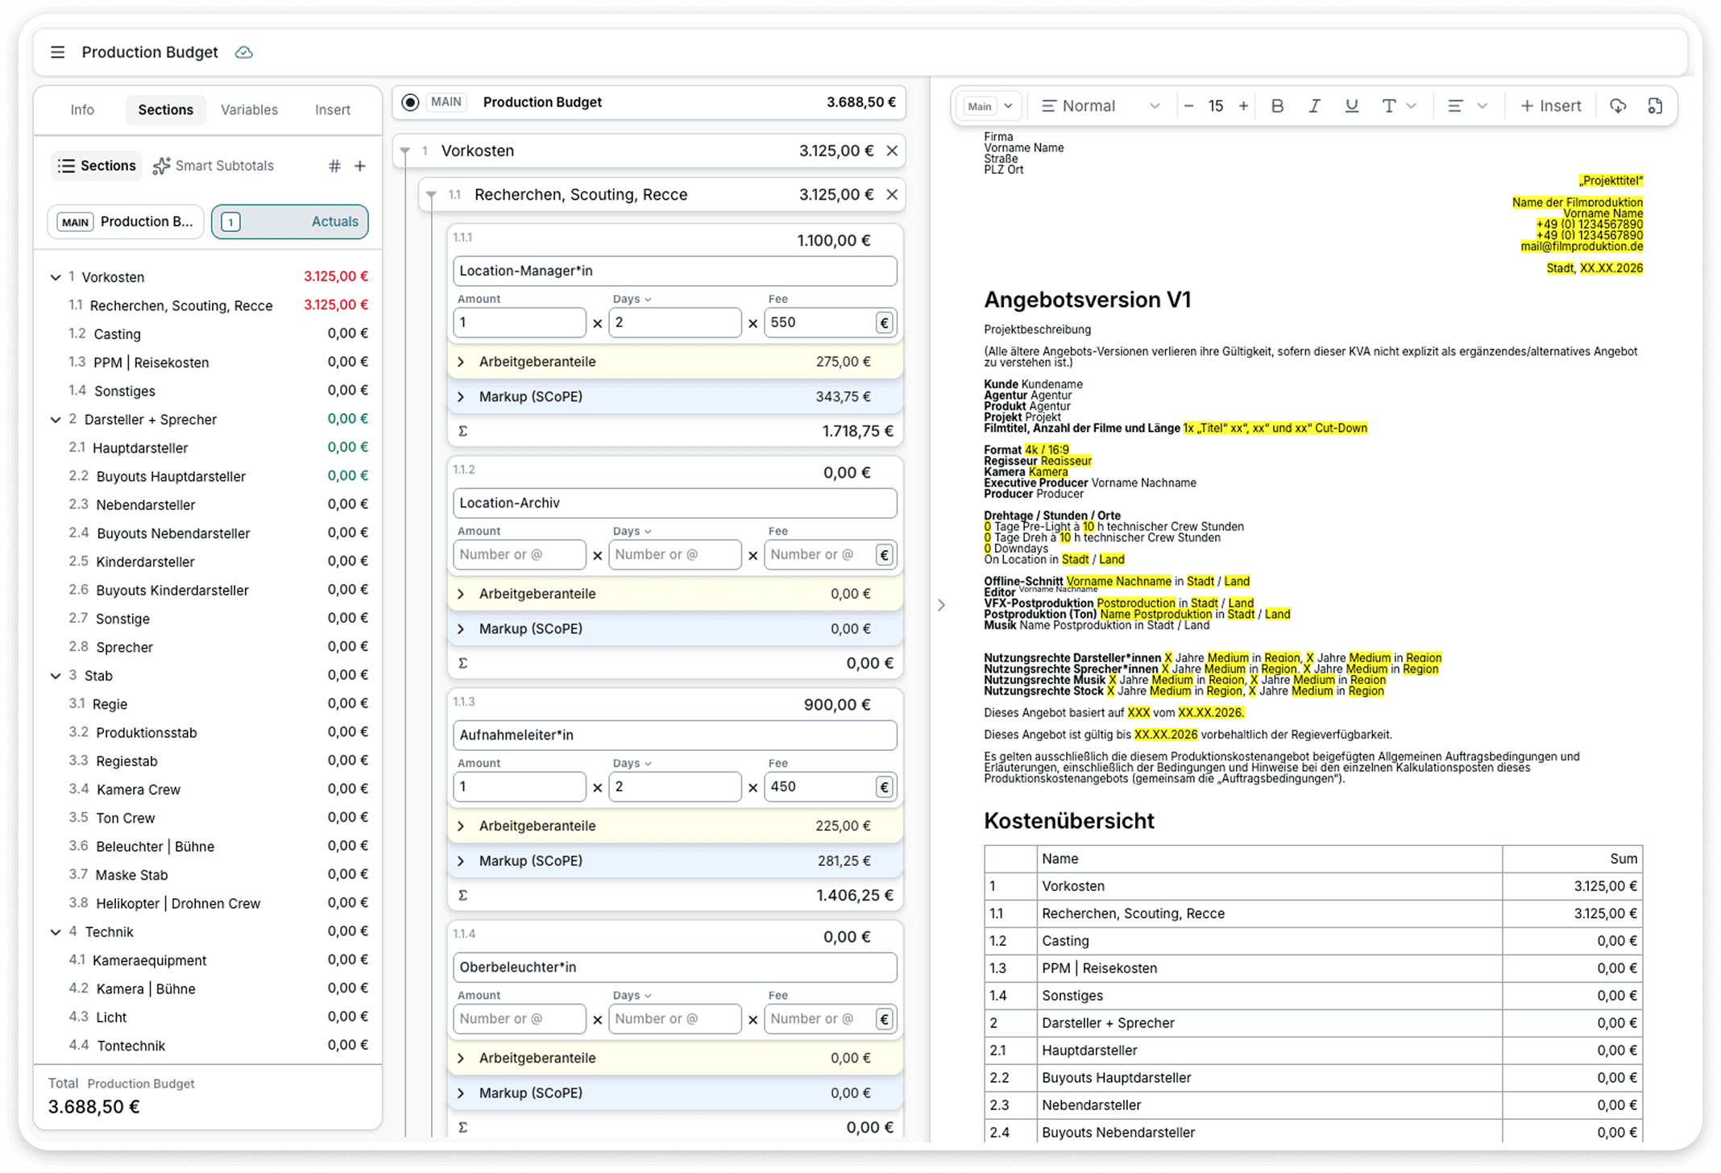Screen dimensions: 1721x1173
Task: Open the Normal paragraph style dropdown
Action: coord(1100,106)
